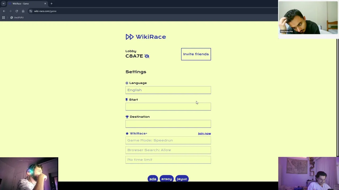The image size is (339, 190).
Task: Click the globe icon next to Language
Action: coord(127,83)
